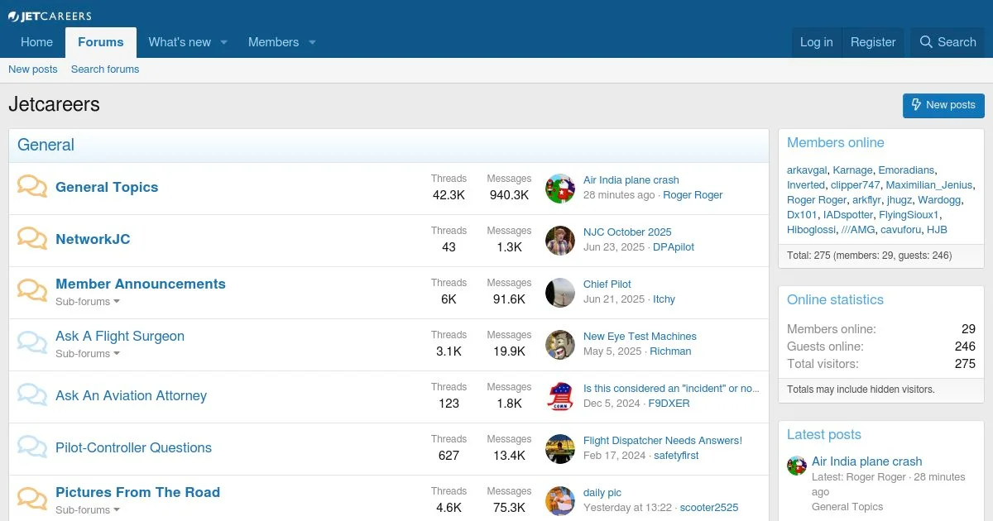Open Air India plane crash in Latest posts

click(x=866, y=461)
